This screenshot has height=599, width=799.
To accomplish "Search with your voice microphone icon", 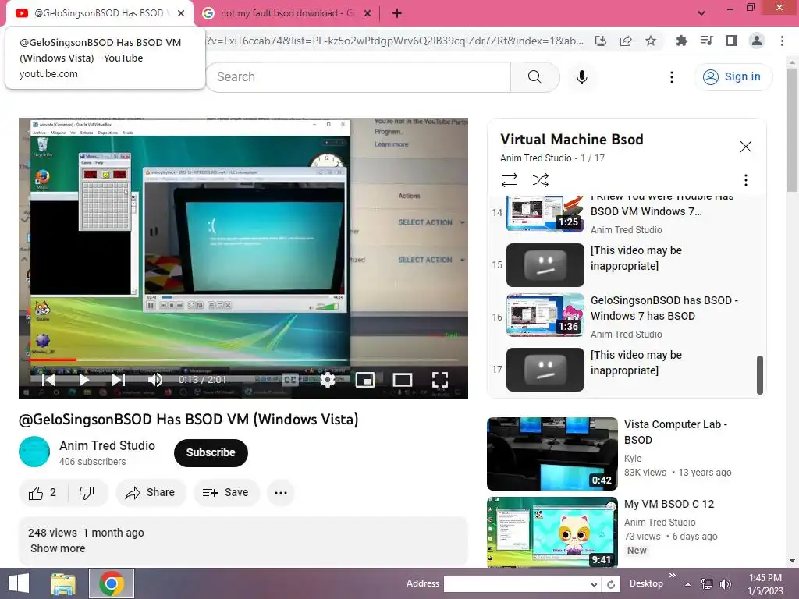I will [x=582, y=77].
